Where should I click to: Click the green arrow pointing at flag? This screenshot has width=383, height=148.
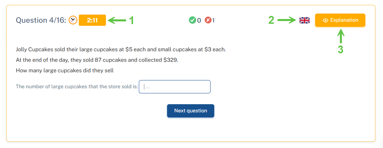(x=287, y=20)
